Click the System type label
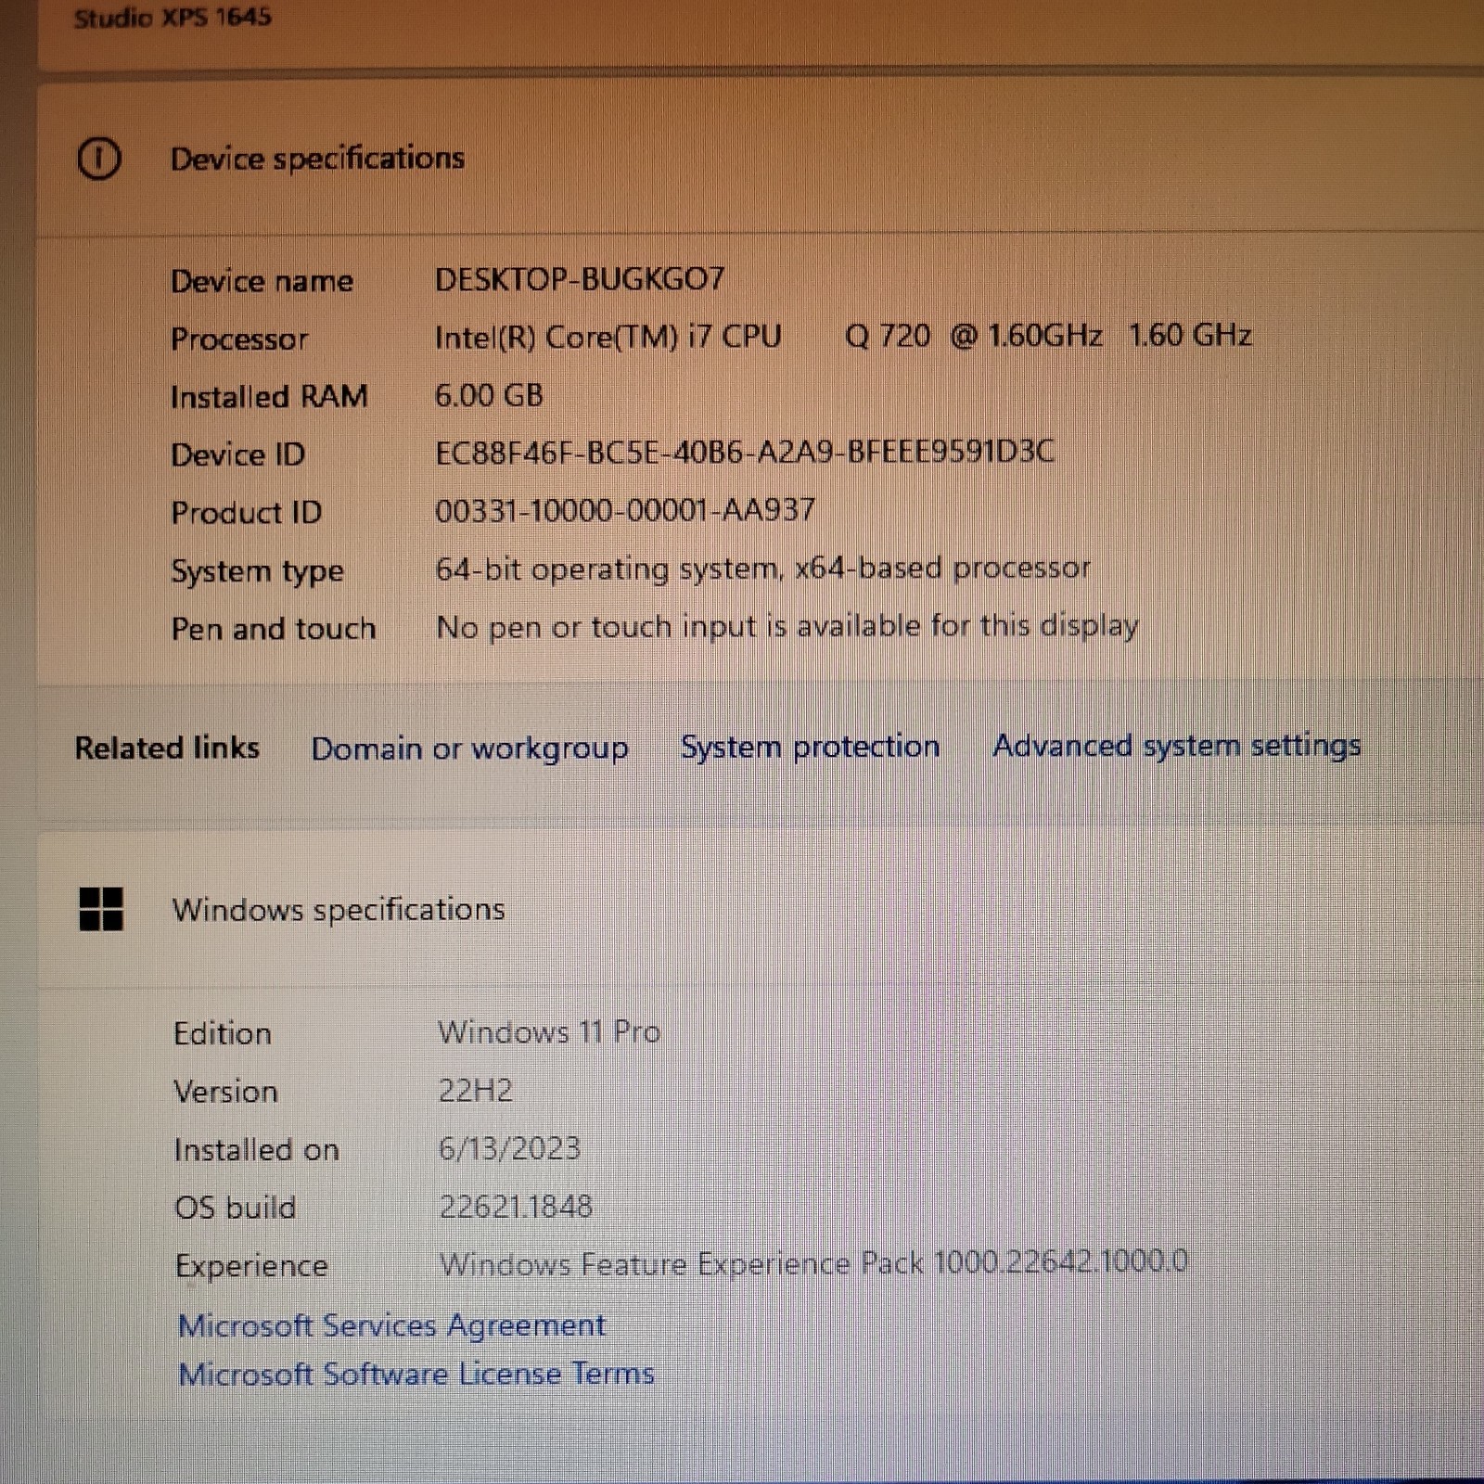This screenshot has height=1484, width=1484. point(257,571)
